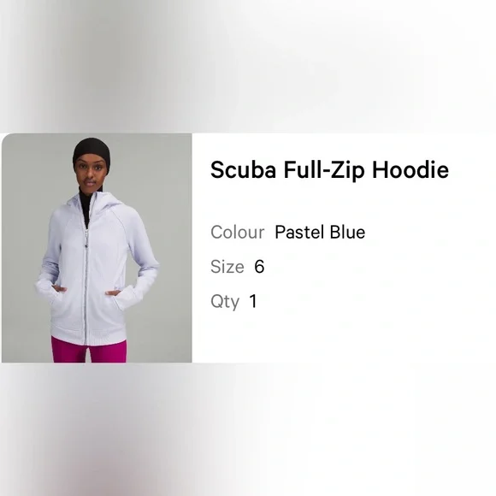Select the quantity value 1
Image resolution: width=496 pixels, height=496 pixels.
tap(253, 301)
